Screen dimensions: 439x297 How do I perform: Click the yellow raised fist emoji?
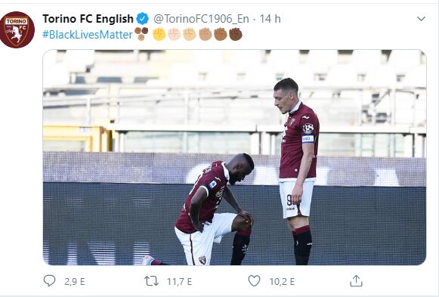[159, 34]
